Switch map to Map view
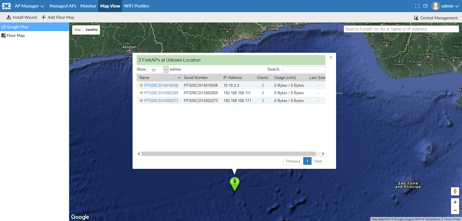462x221 pixels. point(78,30)
